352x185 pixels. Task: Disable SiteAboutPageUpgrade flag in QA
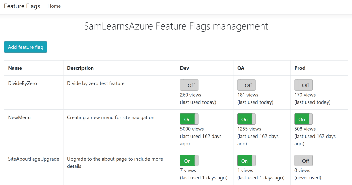(246, 161)
